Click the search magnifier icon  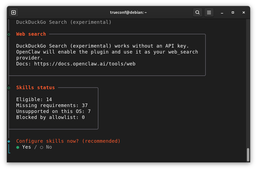[198, 12]
